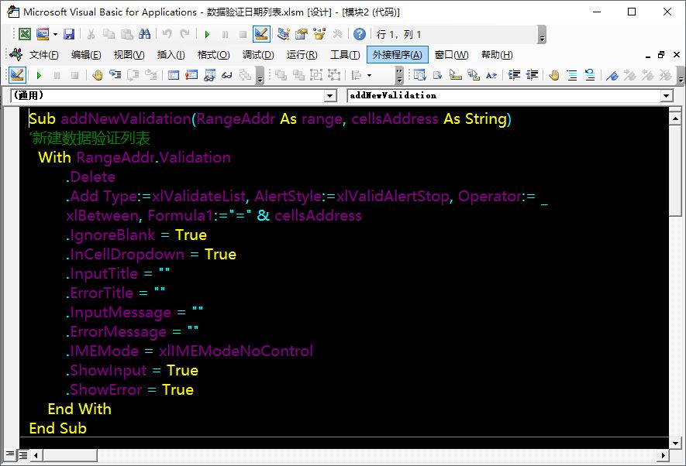The height and width of the screenshot is (466, 686).
Task: Open Find with the binoculars icon
Action: click(144, 34)
